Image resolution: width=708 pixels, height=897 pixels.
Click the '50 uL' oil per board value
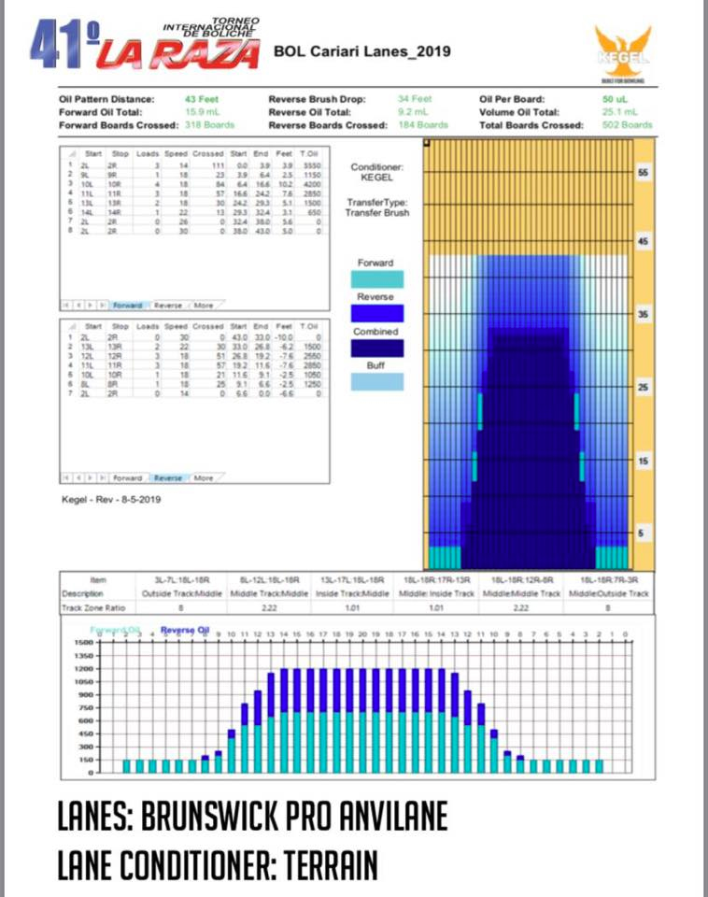point(615,99)
